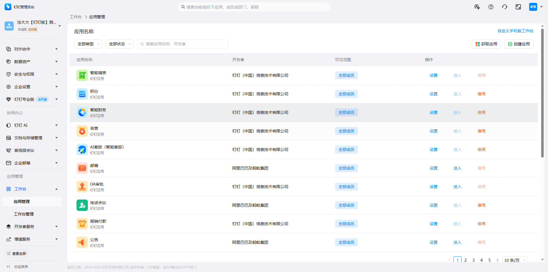Click 全部成员 tag in the 荣誉 row
548x272 pixels.
(346, 131)
